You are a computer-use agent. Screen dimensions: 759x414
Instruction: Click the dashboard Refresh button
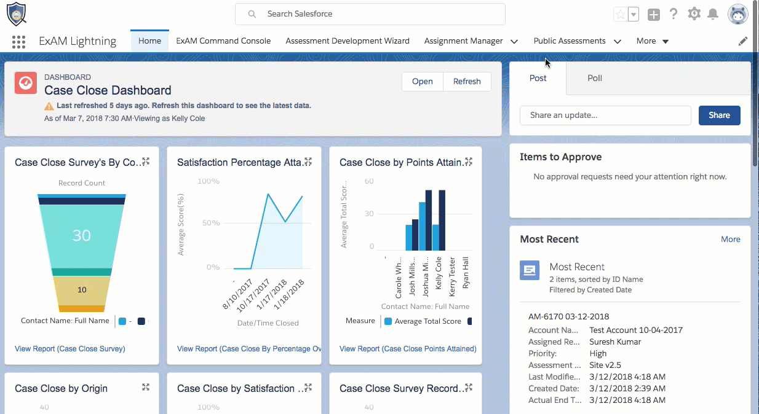coord(467,82)
